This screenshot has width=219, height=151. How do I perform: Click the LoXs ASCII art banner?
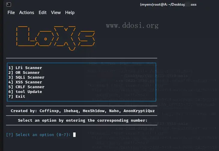click(x=55, y=38)
